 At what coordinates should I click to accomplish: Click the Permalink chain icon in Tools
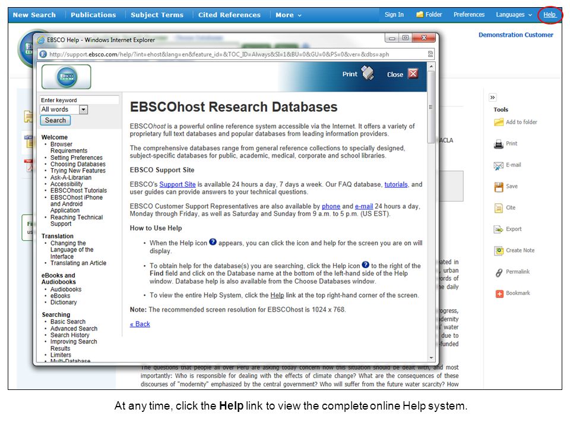(499, 272)
